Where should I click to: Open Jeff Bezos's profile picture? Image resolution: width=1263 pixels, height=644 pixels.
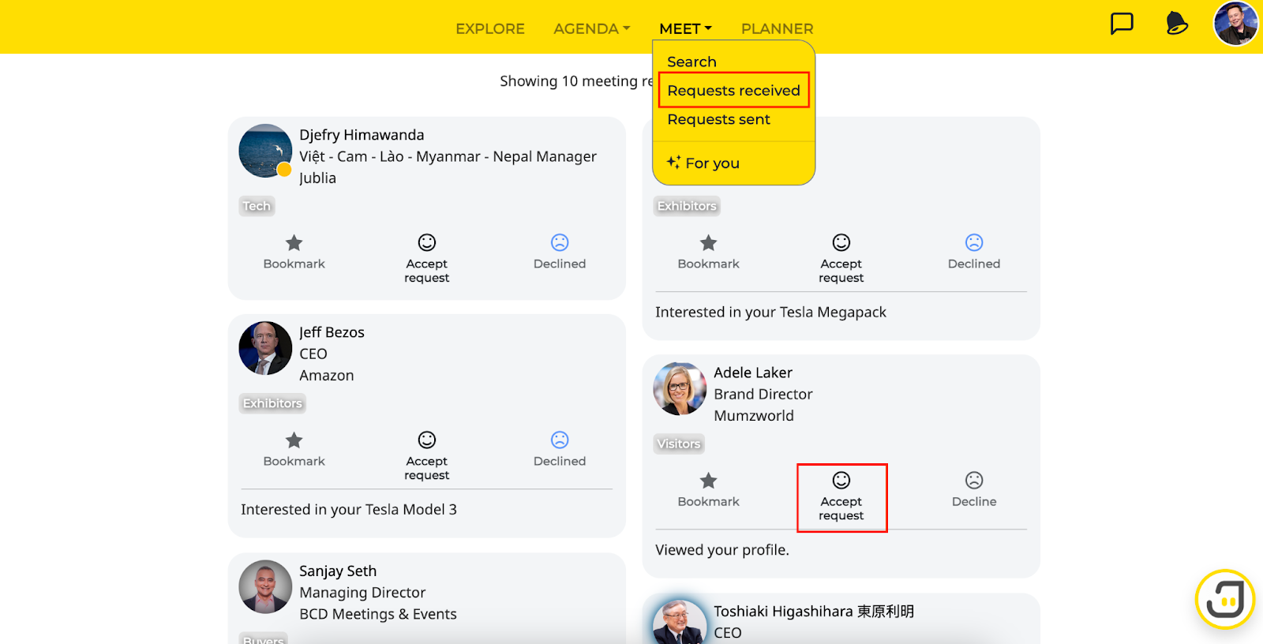[265, 348]
